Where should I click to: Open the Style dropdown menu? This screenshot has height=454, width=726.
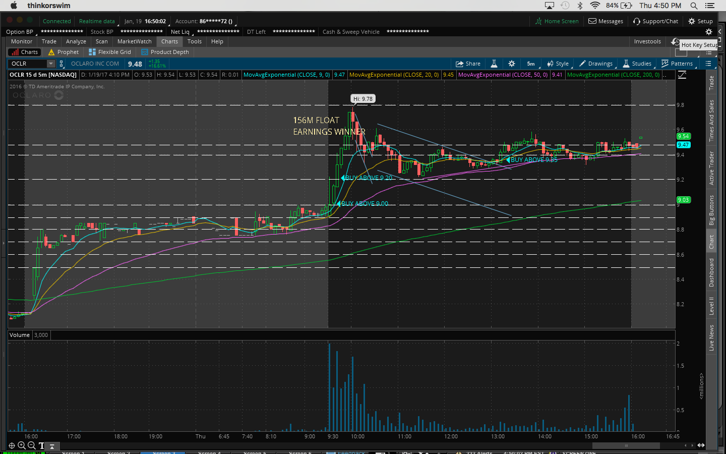tap(558, 64)
